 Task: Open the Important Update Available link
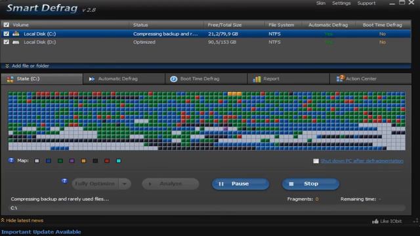click(41, 232)
